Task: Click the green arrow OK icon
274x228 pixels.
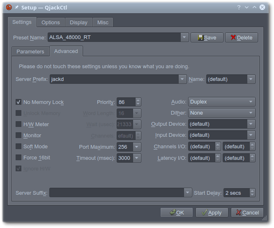Action: click(x=173, y=212)
